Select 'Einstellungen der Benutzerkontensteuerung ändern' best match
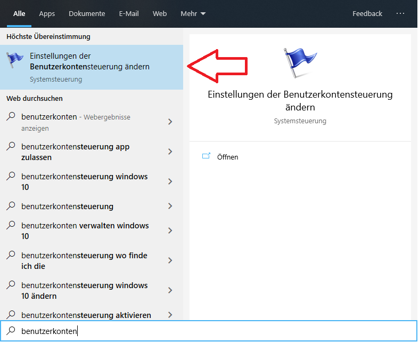This screenshot has height=342, width=419. click(x=92, y=67)
